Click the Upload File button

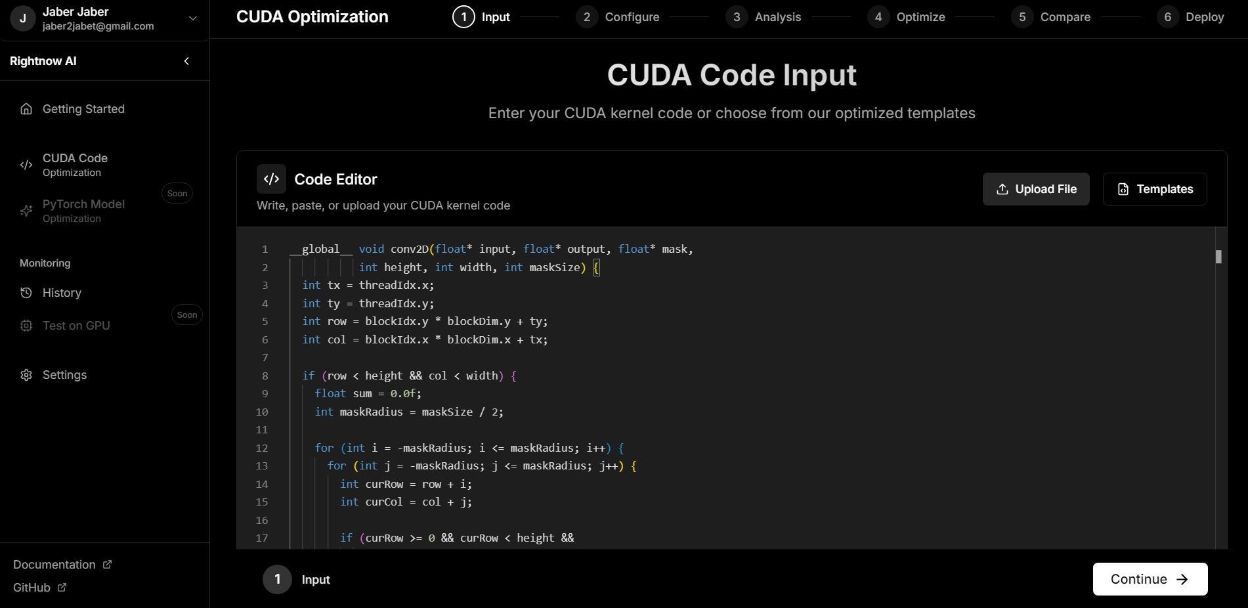click(1035, 189)
